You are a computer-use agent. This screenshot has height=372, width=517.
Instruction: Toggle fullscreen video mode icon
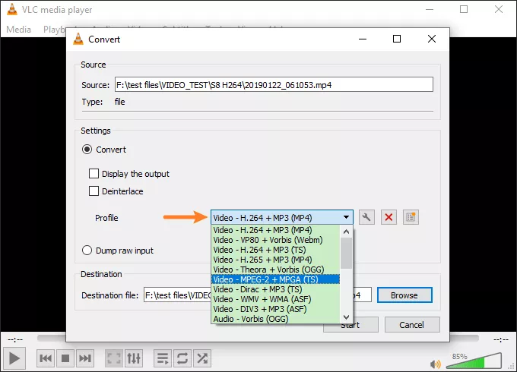(x=114, y=358)
